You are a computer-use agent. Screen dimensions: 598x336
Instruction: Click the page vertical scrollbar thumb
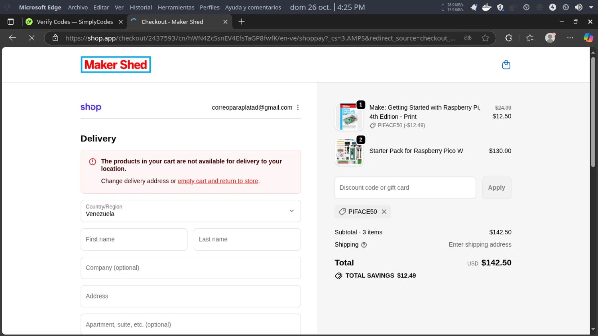click(593, 112)
